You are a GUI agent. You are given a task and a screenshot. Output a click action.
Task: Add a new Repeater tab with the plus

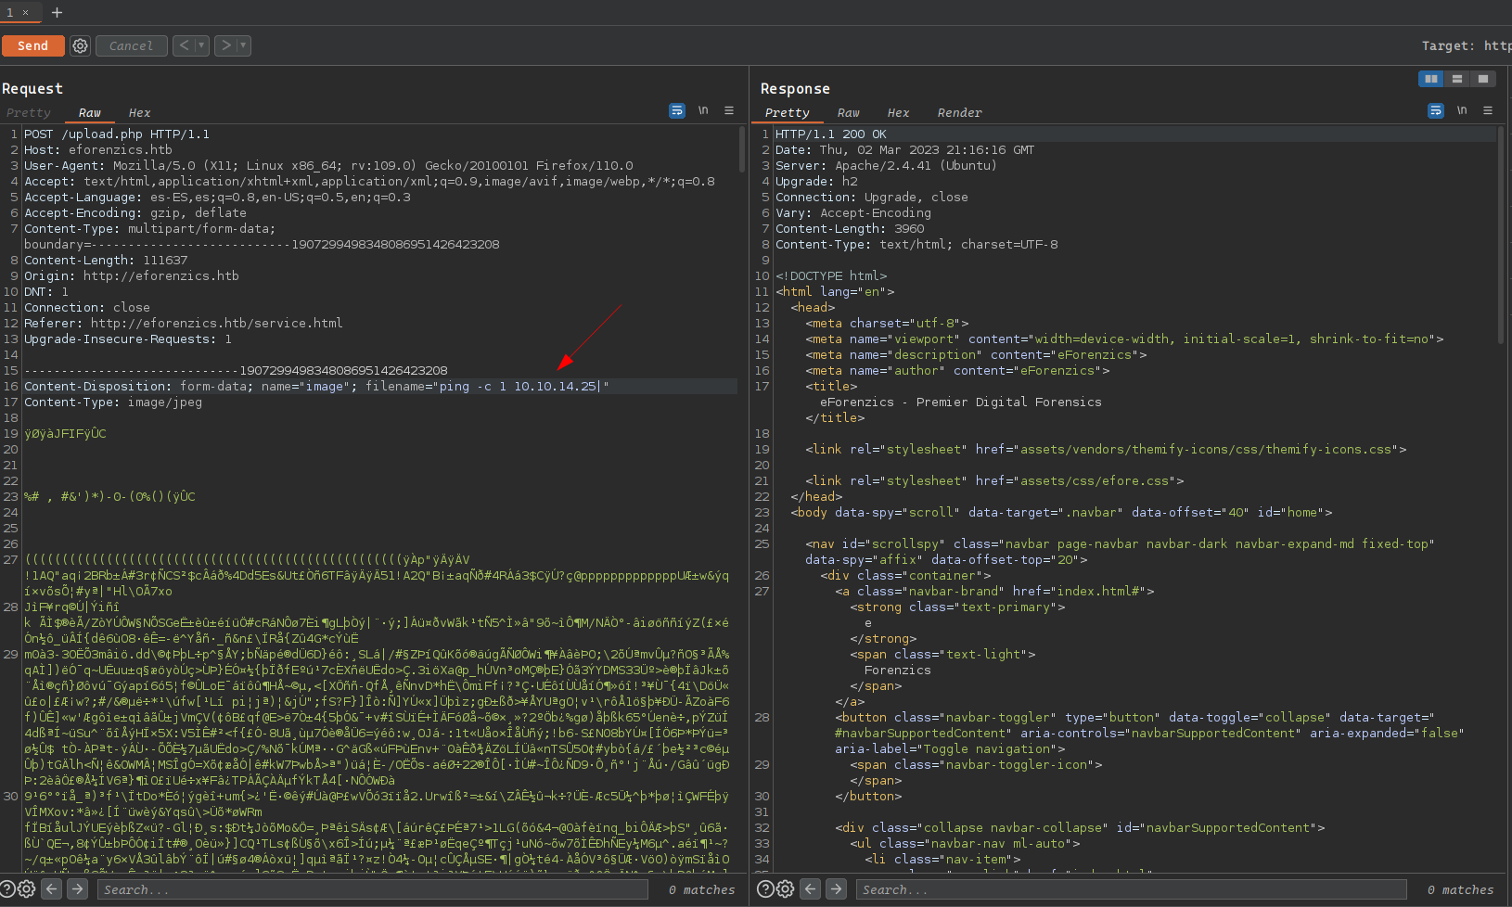57,12
